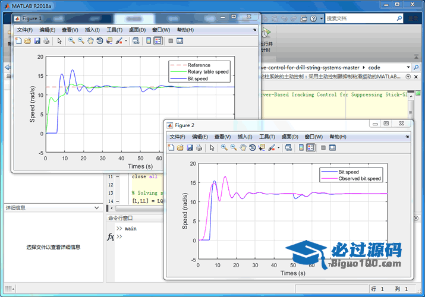Image resolution: width=425 pixels, height=297 pixels.
Task: Open 窗口(W) menu in Figure 2
Action: click(x=314, y=137)
